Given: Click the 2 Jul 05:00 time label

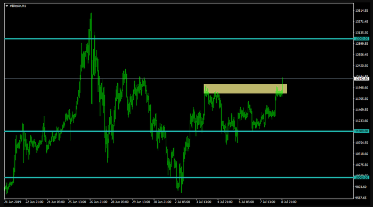Looking at the screenshot, I should pos(182,202).
